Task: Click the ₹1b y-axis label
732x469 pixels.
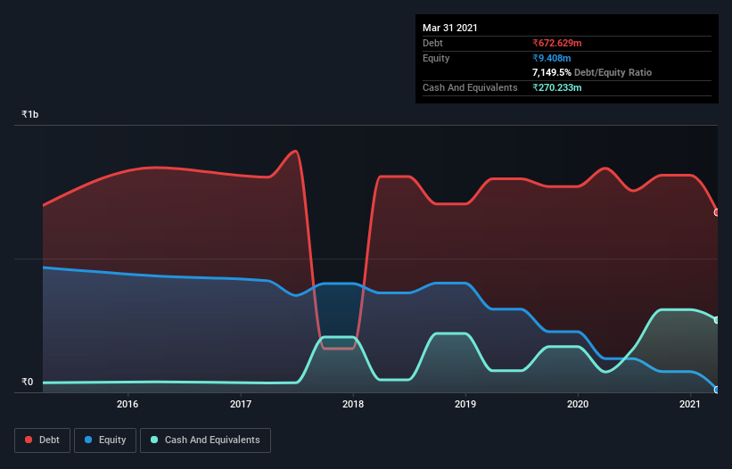Action: (30, 114)
